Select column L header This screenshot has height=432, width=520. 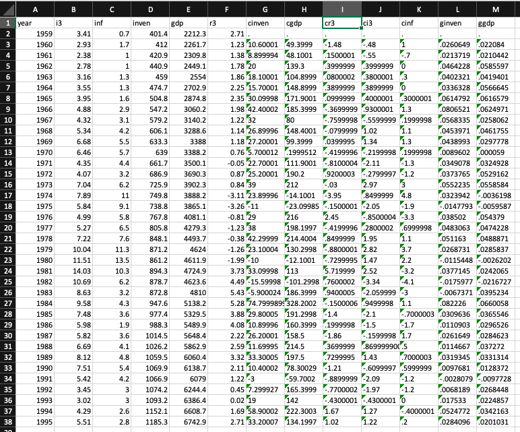457,9
